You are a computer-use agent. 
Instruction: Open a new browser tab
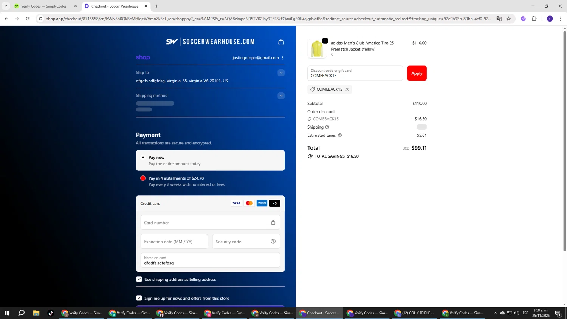tap(156, 6)
